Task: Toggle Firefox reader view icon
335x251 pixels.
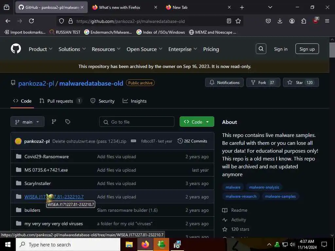Action: tap(229, 21)
